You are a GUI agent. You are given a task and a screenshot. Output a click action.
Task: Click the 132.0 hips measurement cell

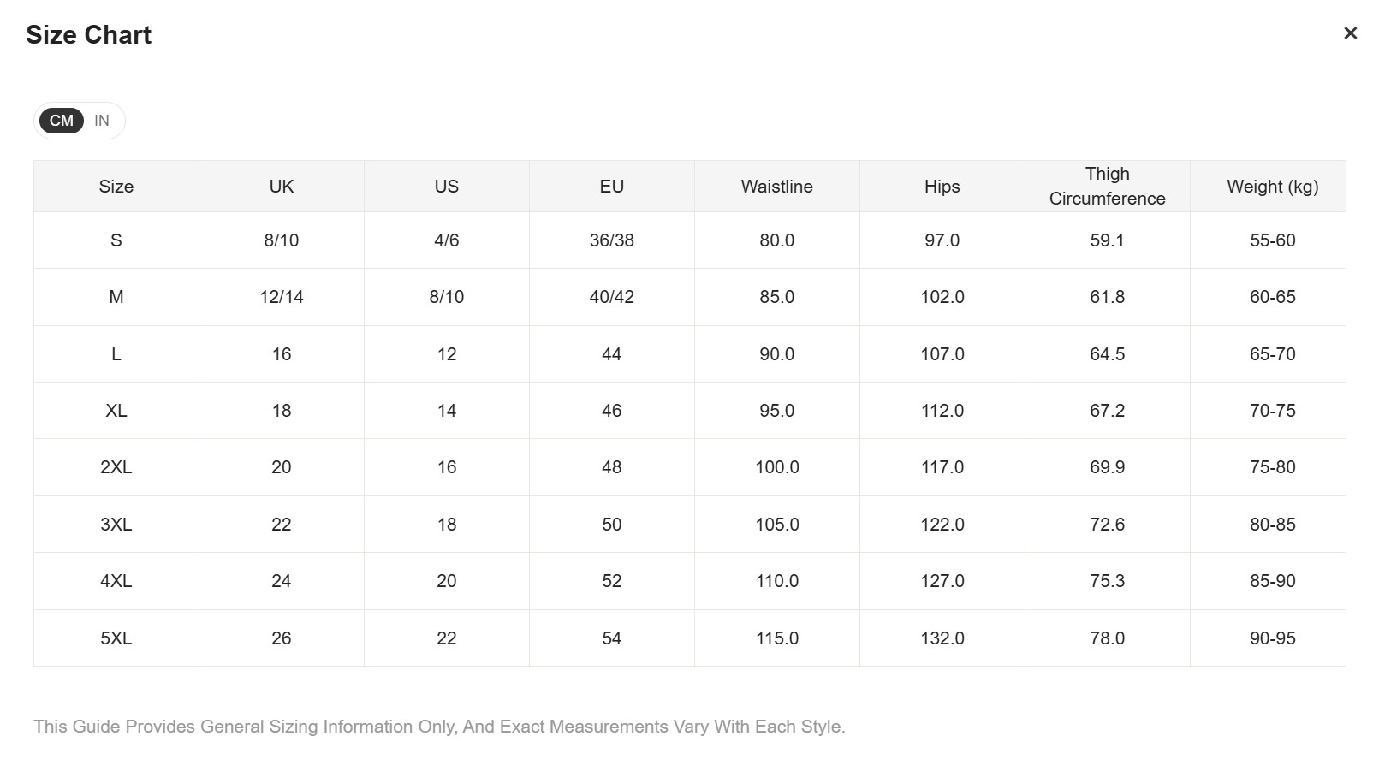(x=942, y=638)
